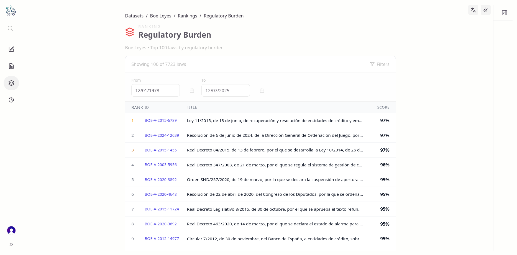Open the language translation options
This screenshot has height=255, width=517.
[473, 10]
